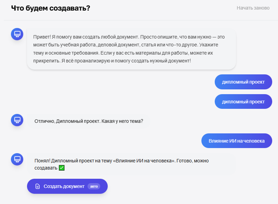
Task: Restart the chat via "Начать заново"
Action: pos(253,8)
